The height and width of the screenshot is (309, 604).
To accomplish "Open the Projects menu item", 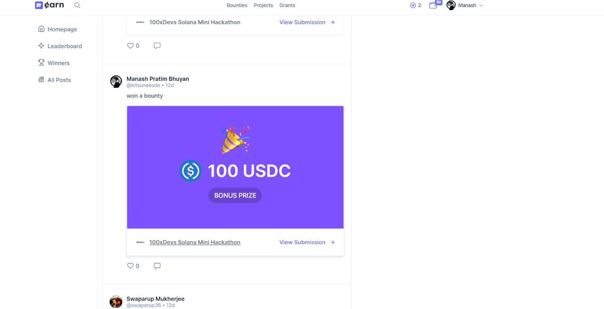I will [x=263, y=5].
